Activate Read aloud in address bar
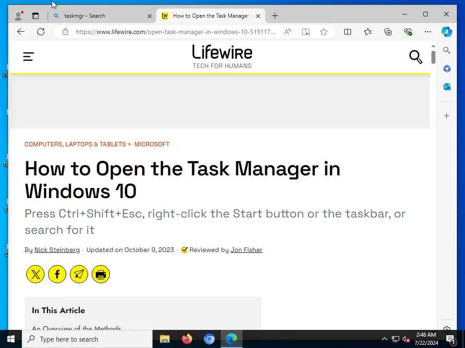Viewport: 465px width, 348px height. [x=287, y=32]
